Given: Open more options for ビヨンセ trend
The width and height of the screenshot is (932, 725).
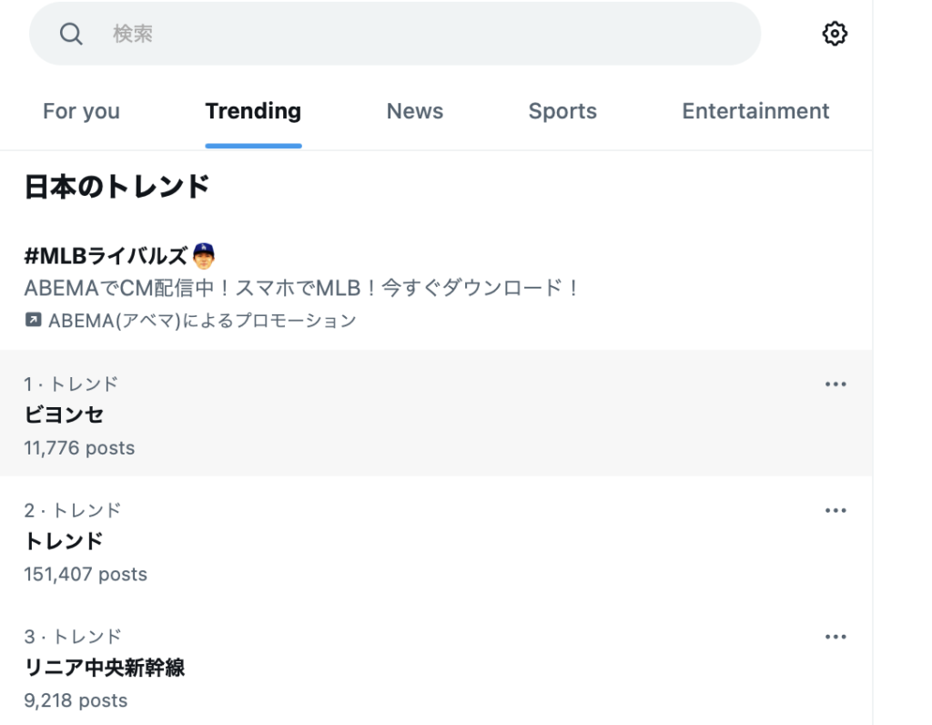Looking at the screenshot, I should click(835, 384).
